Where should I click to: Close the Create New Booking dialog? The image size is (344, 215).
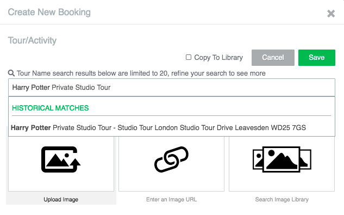(331, 14)
